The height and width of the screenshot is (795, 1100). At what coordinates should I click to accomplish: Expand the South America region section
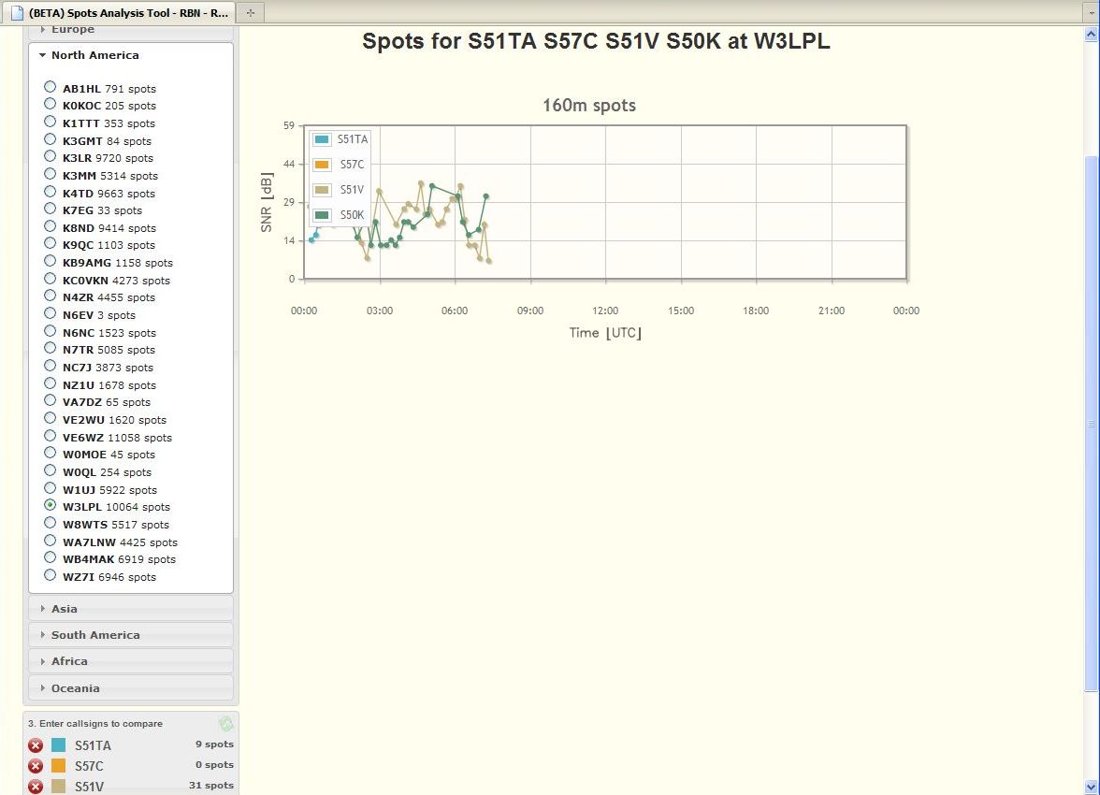[x=94, y=635]
